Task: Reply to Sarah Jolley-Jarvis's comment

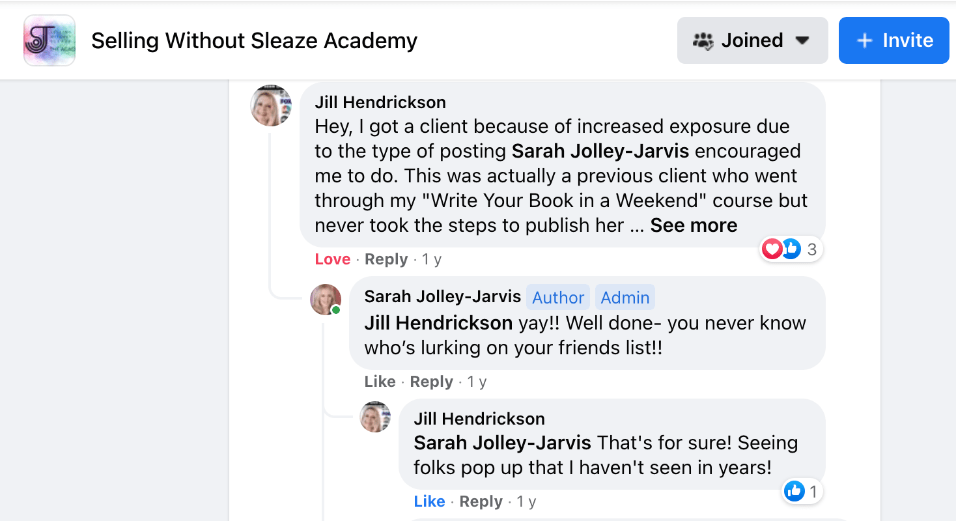Action: click(x=431, y=382)
